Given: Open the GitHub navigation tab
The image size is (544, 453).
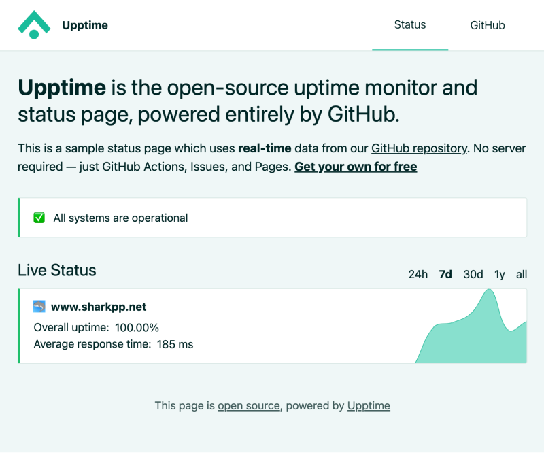Looking at the screenshot, I should coord(488,25).
